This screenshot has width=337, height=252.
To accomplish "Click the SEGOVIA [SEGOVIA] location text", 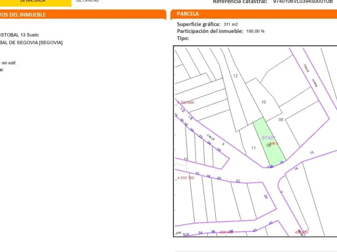I will point(31,43).
